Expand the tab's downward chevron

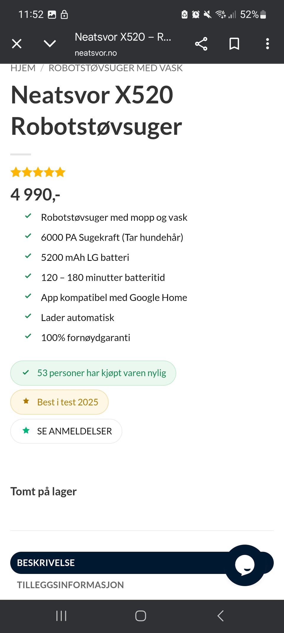pyautogui.click(x=50, y=44)
